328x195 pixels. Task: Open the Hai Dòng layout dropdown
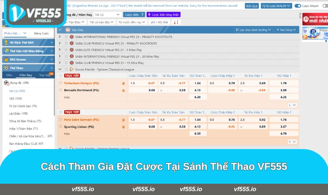pos(286,30)
